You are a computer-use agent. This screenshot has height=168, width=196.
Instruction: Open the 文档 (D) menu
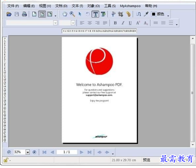coord(61,6)
